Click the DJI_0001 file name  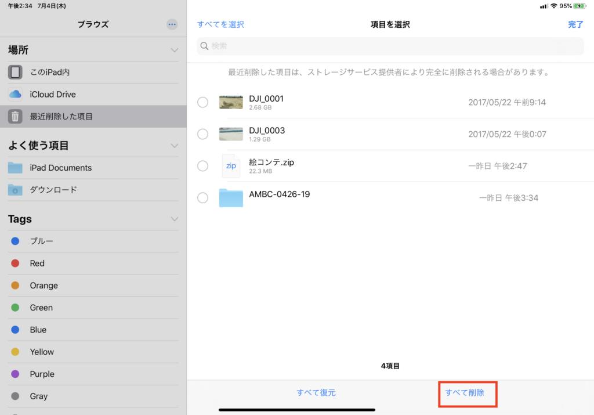(x=266, y=99)
